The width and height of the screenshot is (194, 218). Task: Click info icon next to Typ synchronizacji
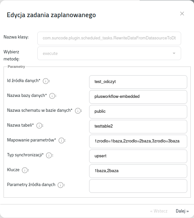[x=49, y=155]
